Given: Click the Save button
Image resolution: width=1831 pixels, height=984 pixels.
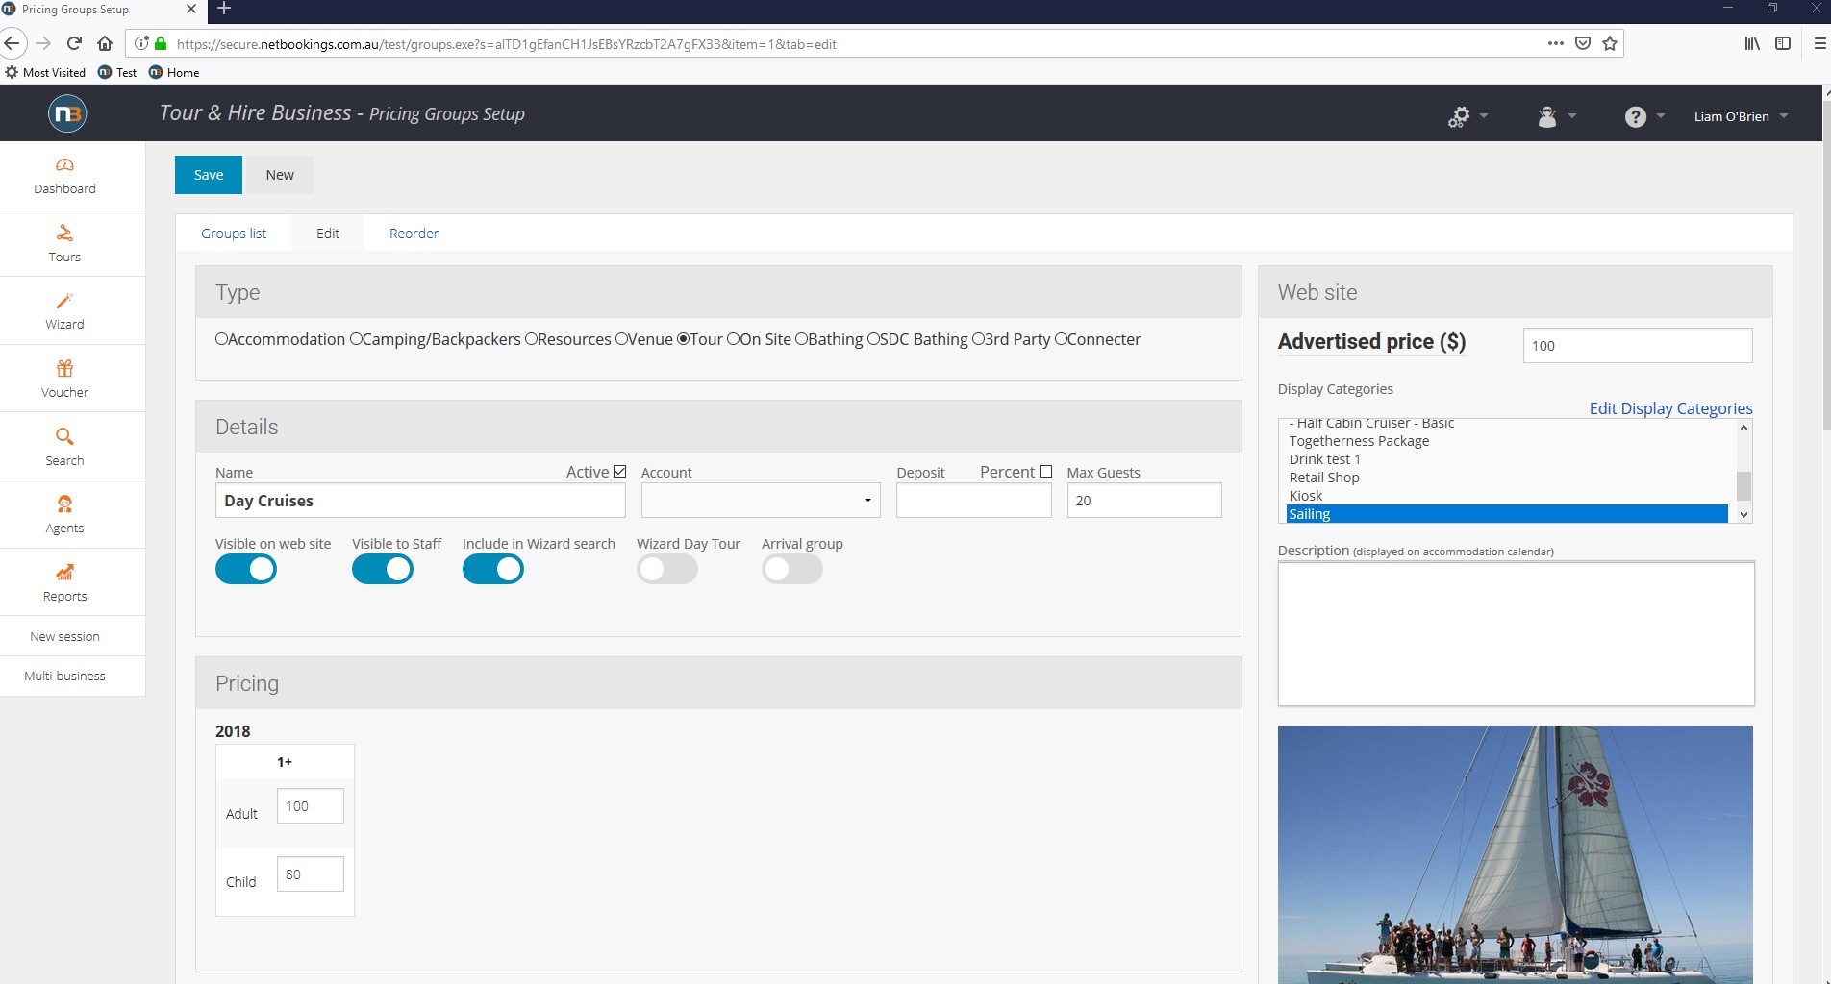Looking at the screenshot, I should pos(209,175).
